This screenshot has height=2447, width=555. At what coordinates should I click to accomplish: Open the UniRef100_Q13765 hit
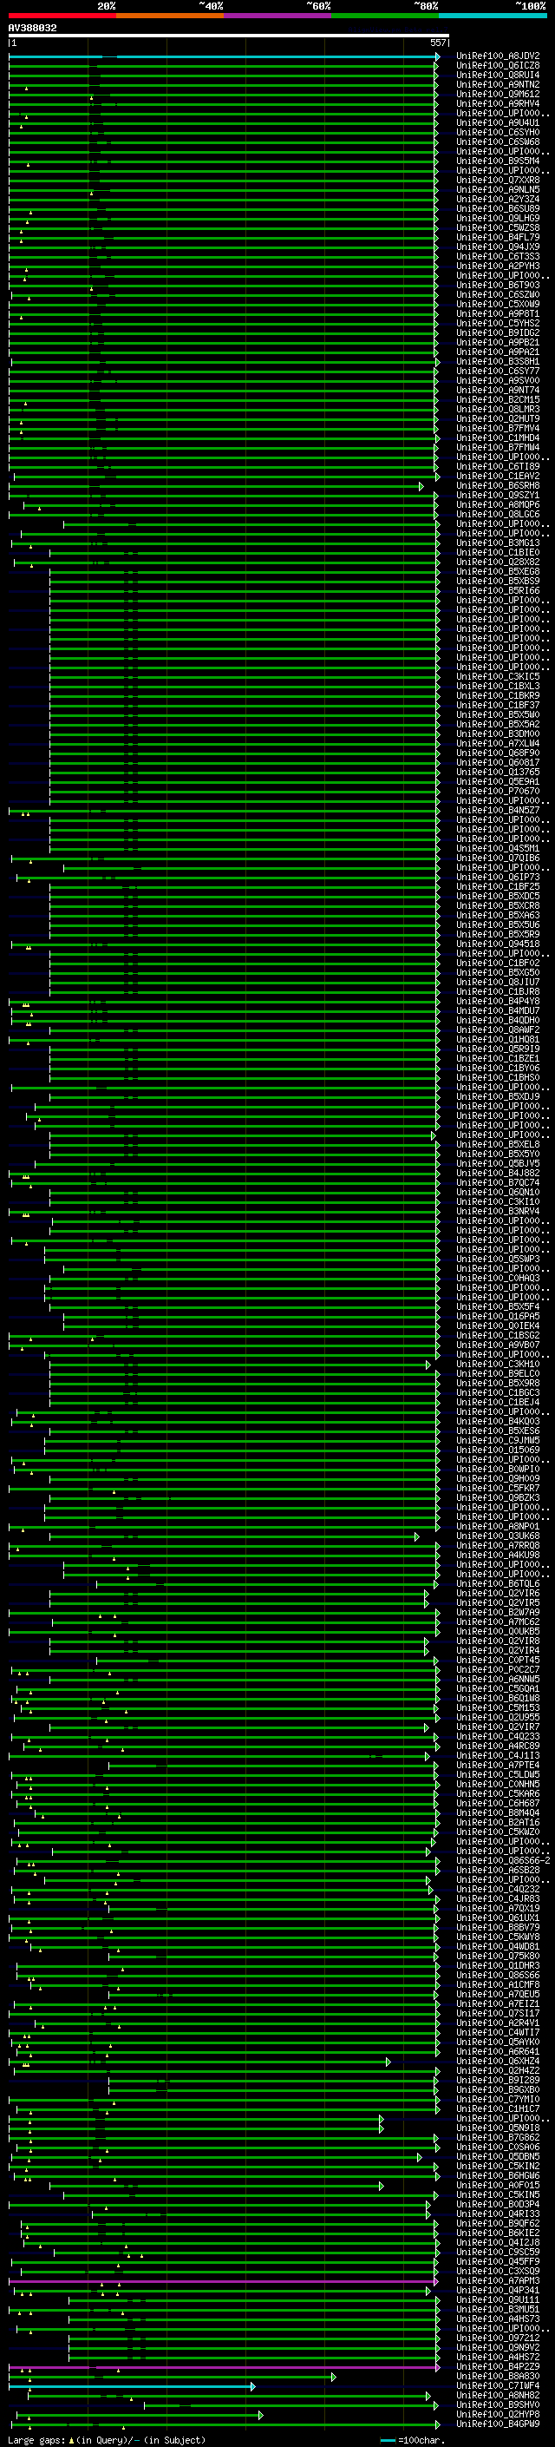498,772
